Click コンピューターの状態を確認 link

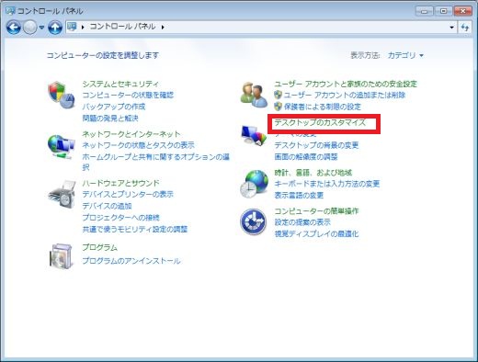(128, 95)
